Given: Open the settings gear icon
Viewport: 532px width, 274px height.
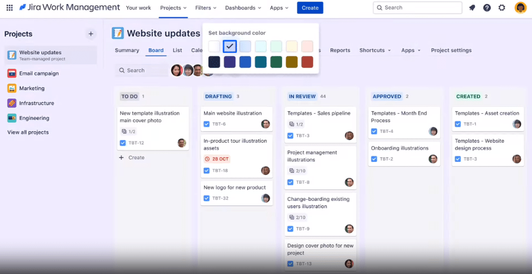Looking at the screenshot, I should tap(502, 7).
